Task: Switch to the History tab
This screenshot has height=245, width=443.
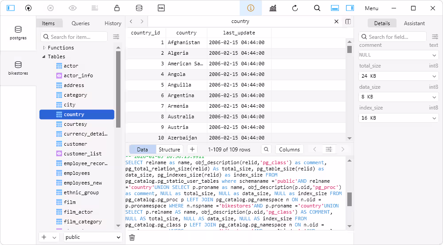Action: [x=113, y=23]
